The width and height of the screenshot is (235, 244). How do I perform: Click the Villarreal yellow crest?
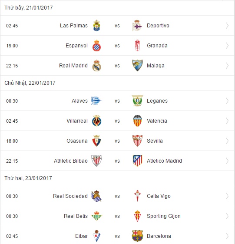click(96, 121)
